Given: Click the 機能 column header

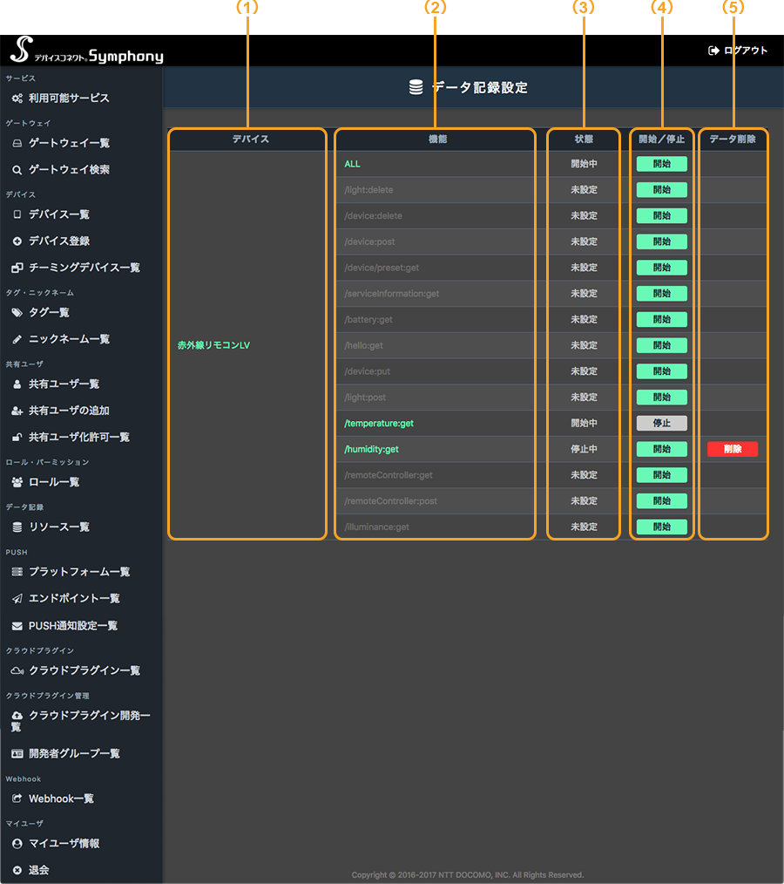Looking at the screenshot, I should tap(437, 139).
